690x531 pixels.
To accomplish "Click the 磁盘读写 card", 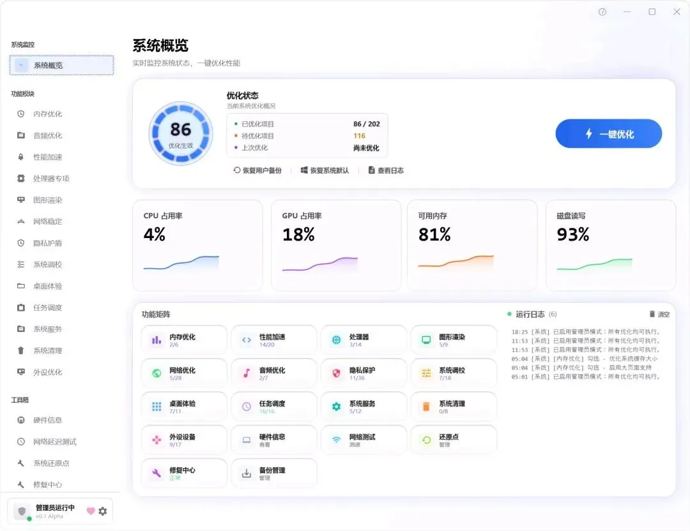I will click(x=611, y=245).
